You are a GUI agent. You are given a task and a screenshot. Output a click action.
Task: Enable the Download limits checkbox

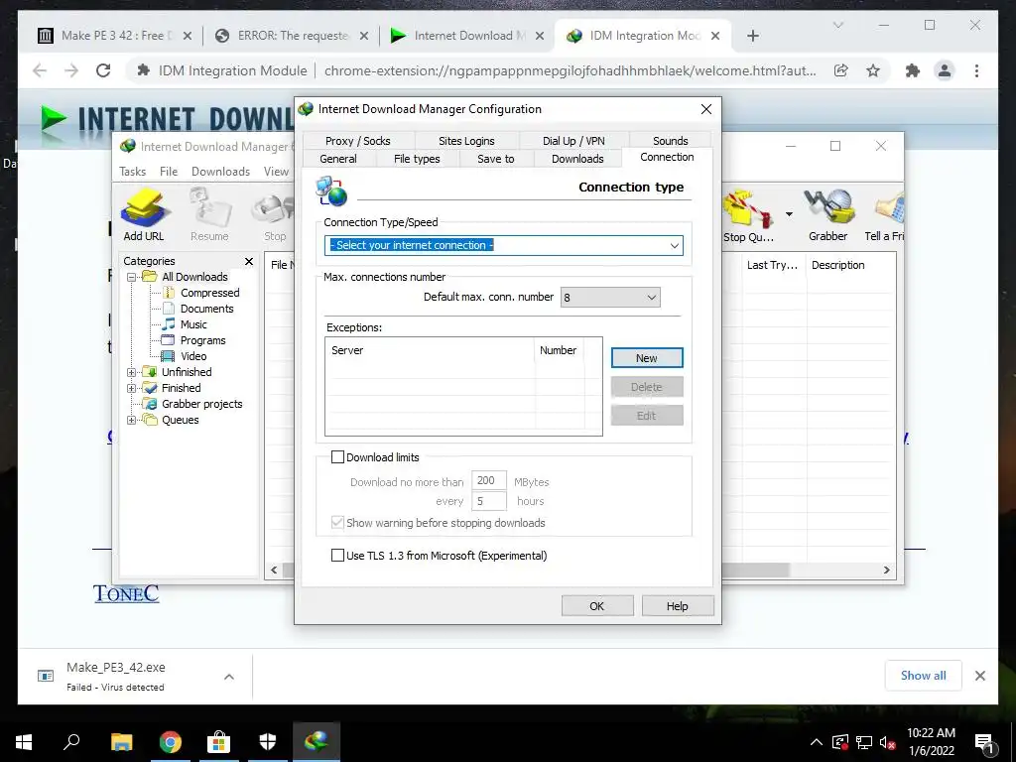[337, 457]
